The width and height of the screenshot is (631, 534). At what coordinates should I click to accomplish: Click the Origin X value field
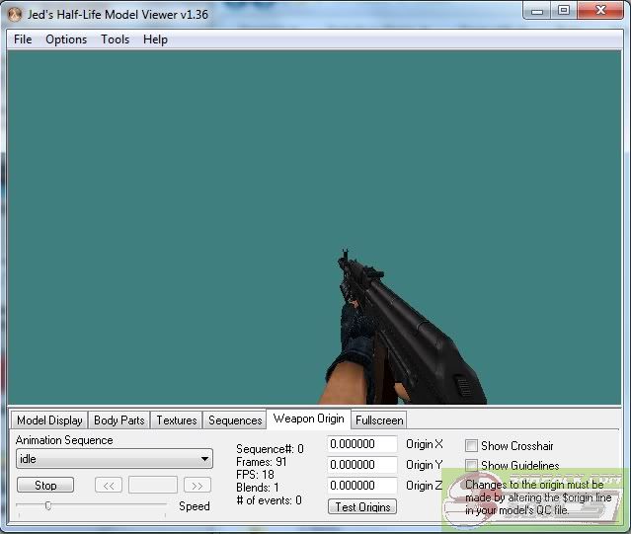coord(361,445)
